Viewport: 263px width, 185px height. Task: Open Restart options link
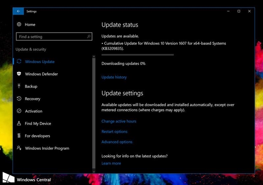(114, 132)
